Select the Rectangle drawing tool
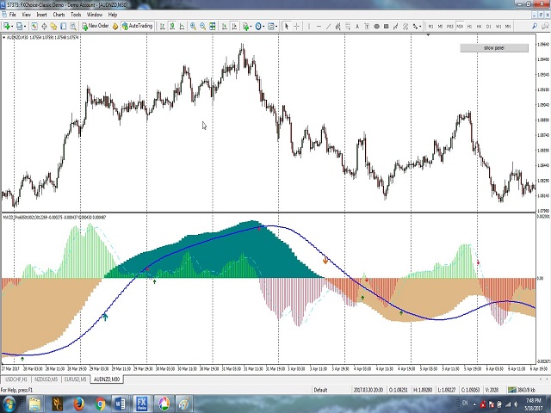Screen dimensions: 551x413 tap(387, 27)
